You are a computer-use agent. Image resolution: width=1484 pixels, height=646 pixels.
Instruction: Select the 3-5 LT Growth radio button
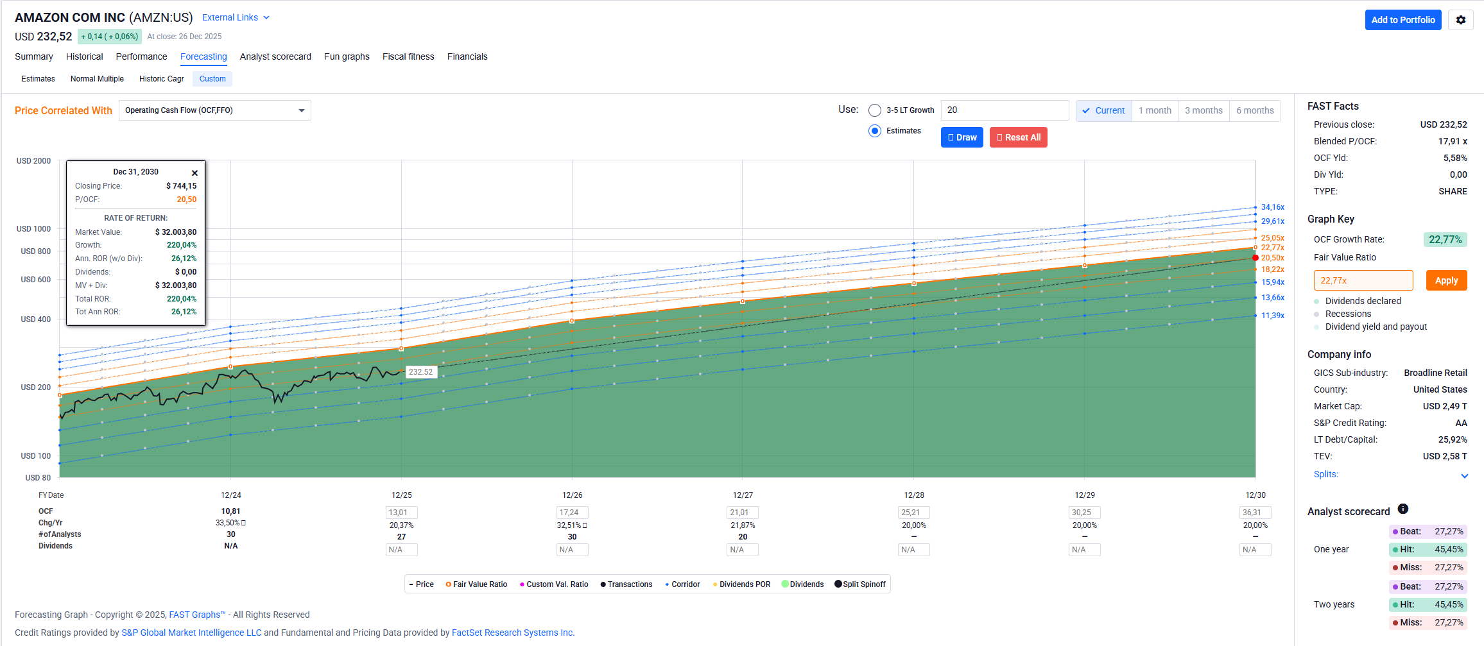tap(874, 110)
